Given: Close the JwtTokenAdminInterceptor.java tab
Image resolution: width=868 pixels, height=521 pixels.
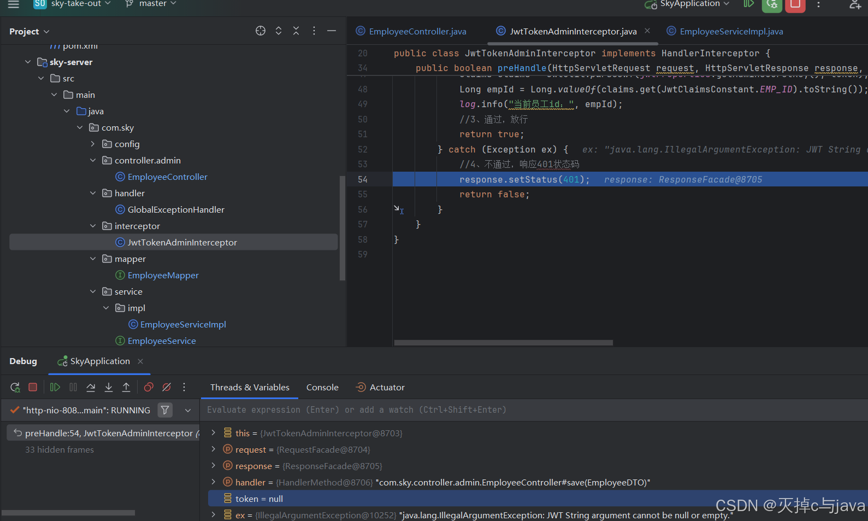Looking at the screenshot, I should tap(647, 31).
